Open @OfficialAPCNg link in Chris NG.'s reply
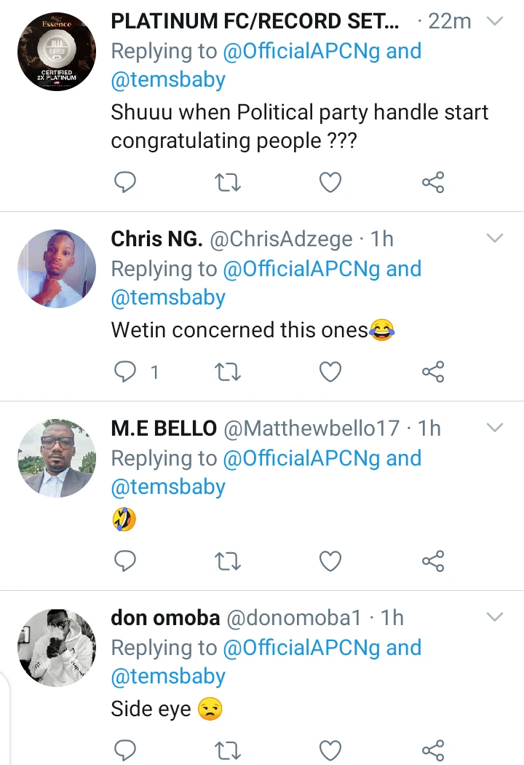 click(301, 269)
